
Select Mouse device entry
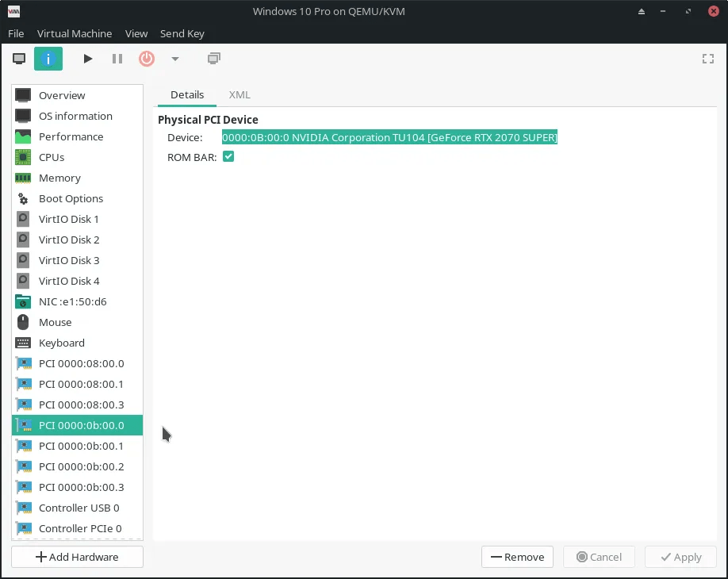click(x=77, y=322)
